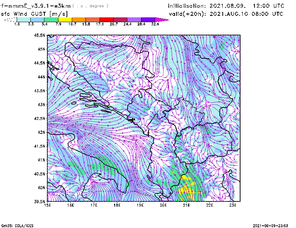This screenshot has width=296, height=228.
Task: Click the 'GrADS: COLA/IGES' credit text
Action: 17,226
